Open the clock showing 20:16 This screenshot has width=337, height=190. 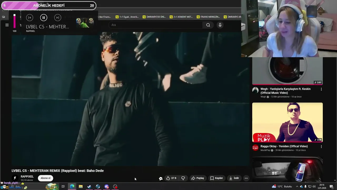click(x=322, y=187)
